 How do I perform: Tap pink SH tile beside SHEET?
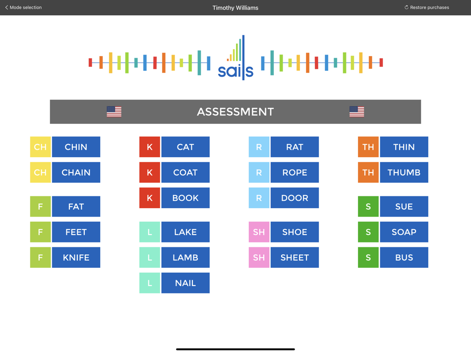[259, 257]
